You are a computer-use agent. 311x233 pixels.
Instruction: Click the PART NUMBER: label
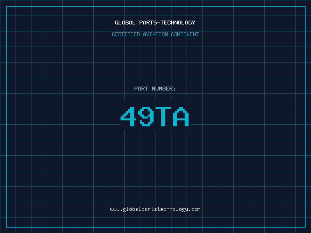[155, 89]
